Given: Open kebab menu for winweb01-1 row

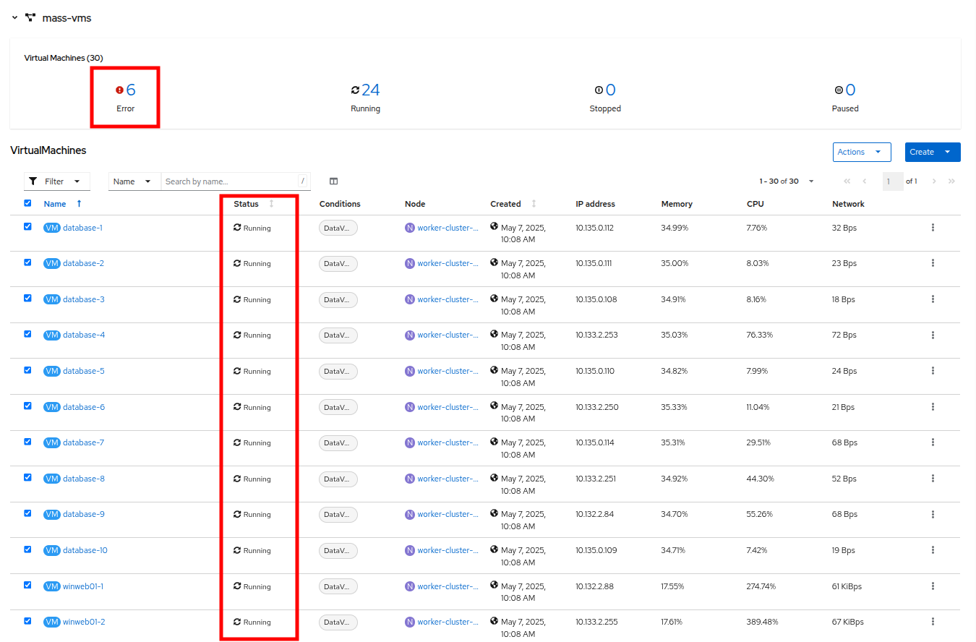Looking at the screenshot, I should click(x=933, y=586).
